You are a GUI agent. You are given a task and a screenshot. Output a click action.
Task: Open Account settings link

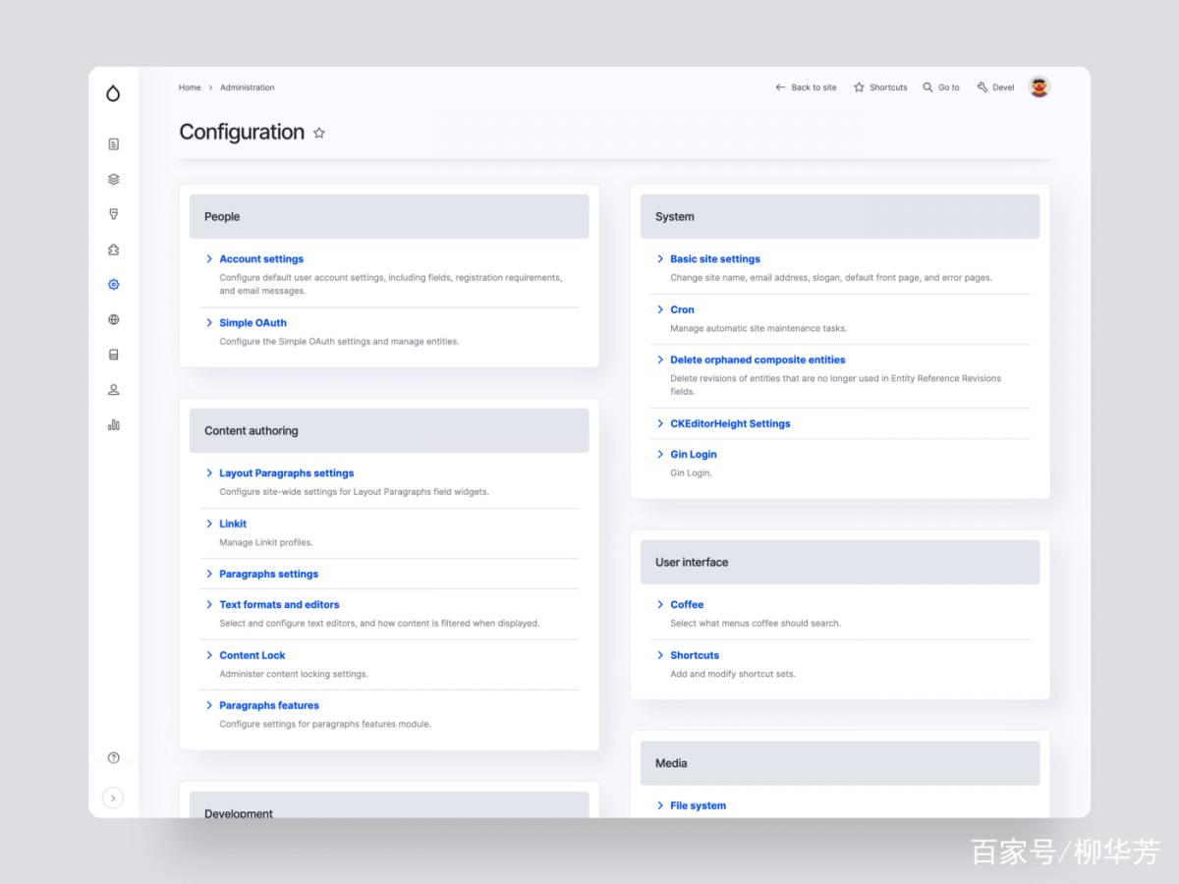(261, 259)
